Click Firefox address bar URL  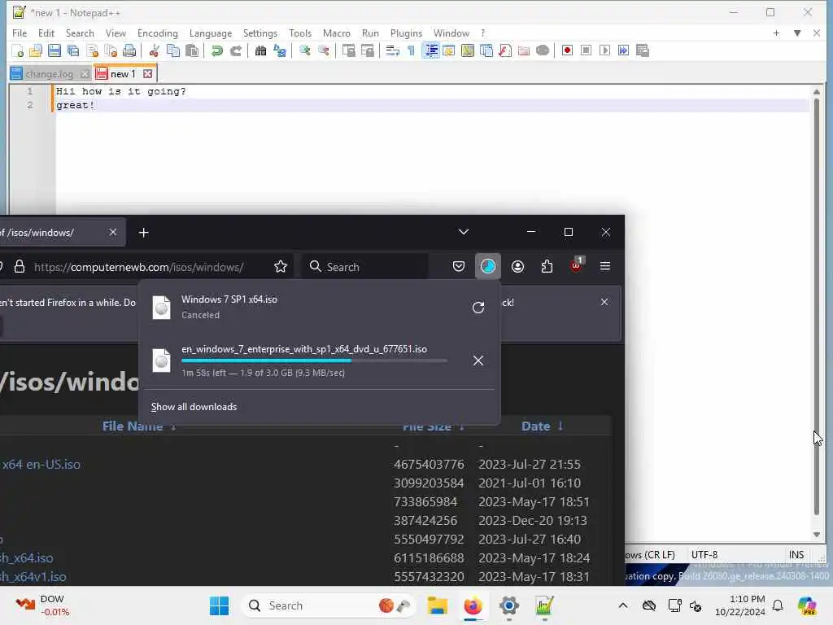point(139,267)
